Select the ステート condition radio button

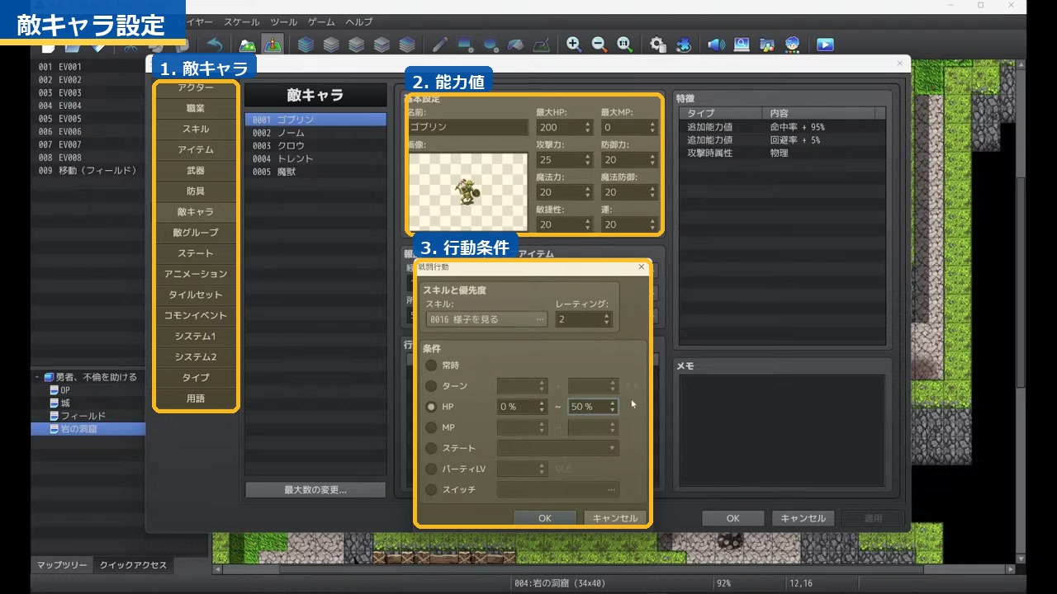pos(431,448)
